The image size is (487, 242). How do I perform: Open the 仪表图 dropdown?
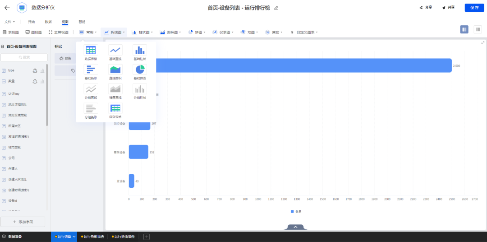tap(223, 32)
